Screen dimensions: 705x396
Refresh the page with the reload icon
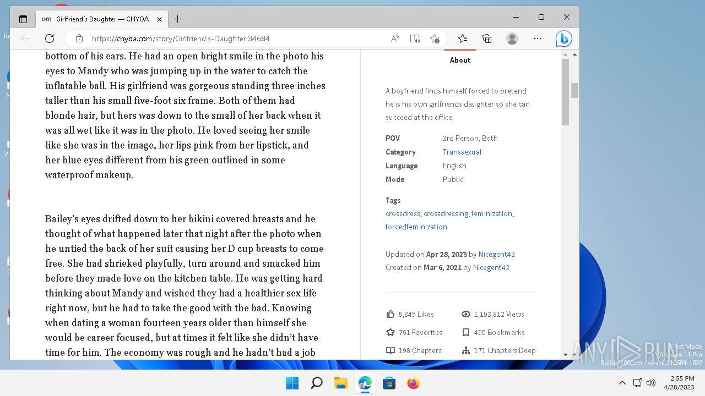tap(50, 38)
